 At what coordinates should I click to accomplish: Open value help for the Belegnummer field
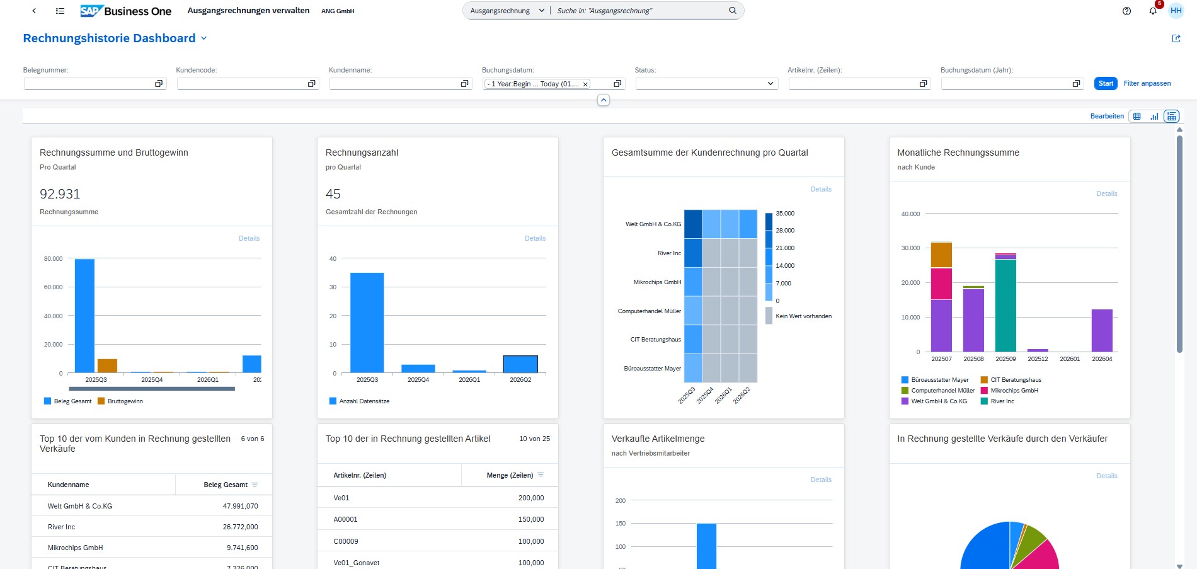[x=159, y=83]
